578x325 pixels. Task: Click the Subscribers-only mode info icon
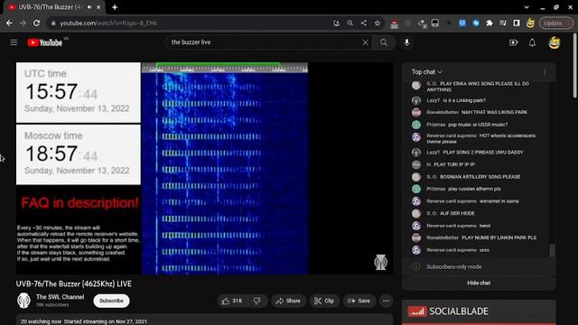(416, 267)
